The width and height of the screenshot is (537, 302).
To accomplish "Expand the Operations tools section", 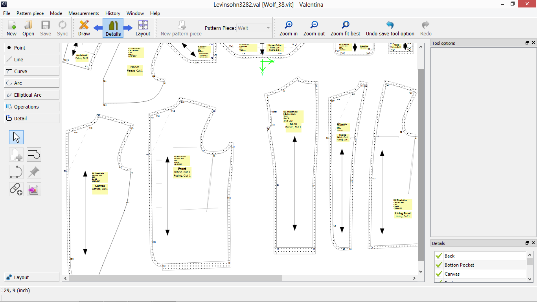I will [x=32, y=107].
